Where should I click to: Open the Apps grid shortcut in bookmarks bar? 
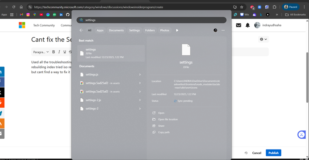pos(12,15)
